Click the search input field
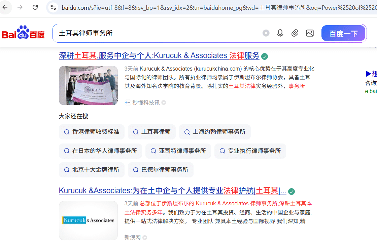 point(158,33)
